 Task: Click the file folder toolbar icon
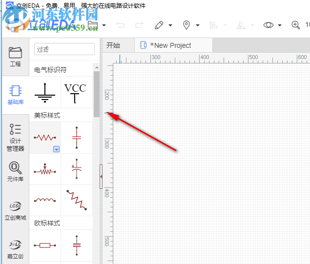[93, 25]
